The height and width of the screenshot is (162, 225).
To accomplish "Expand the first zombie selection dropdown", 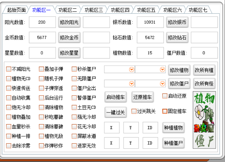I will coord(131,83).
